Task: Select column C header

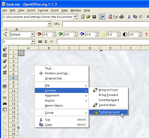Action: (x=69, y=48)
